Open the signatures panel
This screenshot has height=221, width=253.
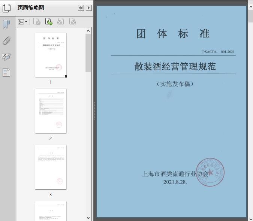pyautogui.click(x=6, y=57)
